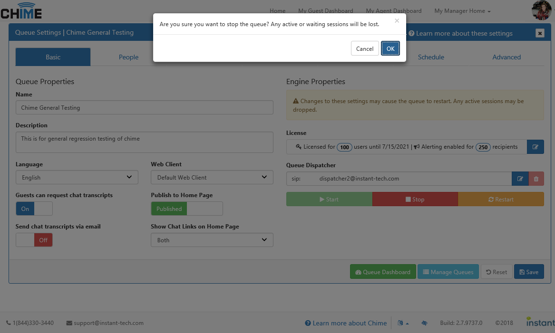Confirm stopping the queue with OK
Screen dimensions: 555x333
390,48
